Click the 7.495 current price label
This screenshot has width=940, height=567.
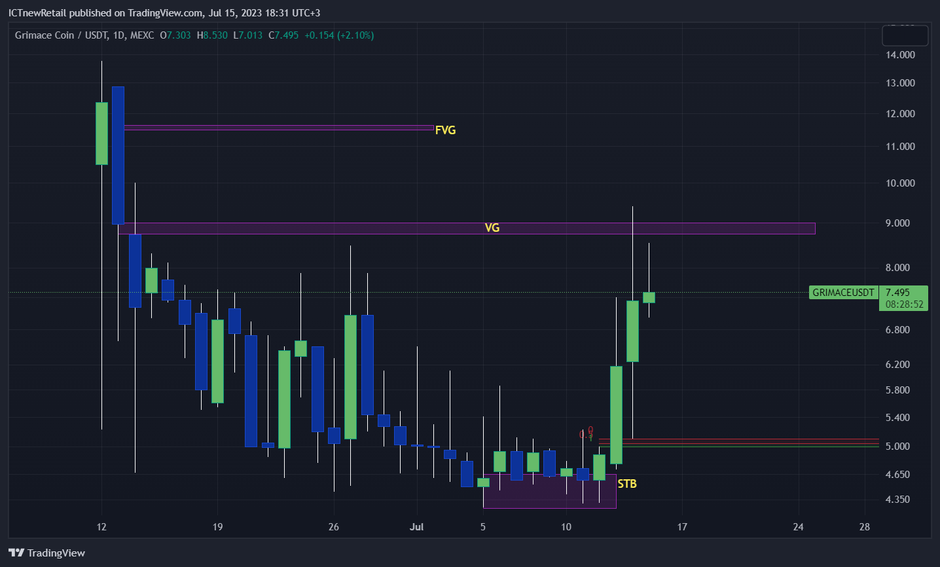(x=898, y=293)
